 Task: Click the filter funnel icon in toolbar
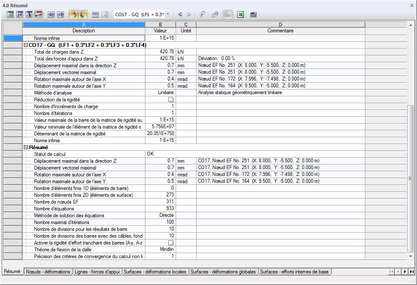click(x=202, y=14)
